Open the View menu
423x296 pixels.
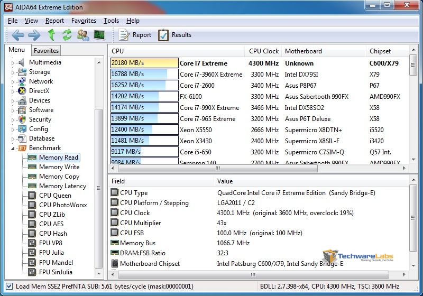coord(31,21)
